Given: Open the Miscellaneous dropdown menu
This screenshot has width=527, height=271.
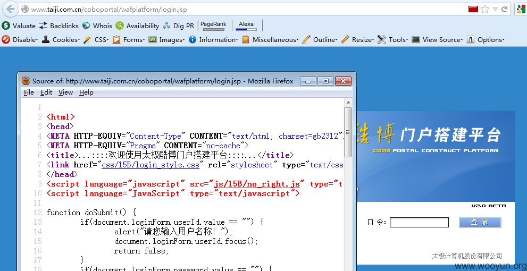Looking at the screenshot, I should point(270,40).
